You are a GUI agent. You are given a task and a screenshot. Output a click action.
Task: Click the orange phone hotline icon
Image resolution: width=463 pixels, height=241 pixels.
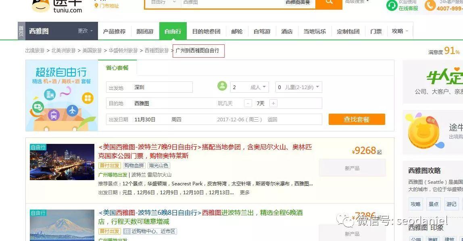coord(430,5)
